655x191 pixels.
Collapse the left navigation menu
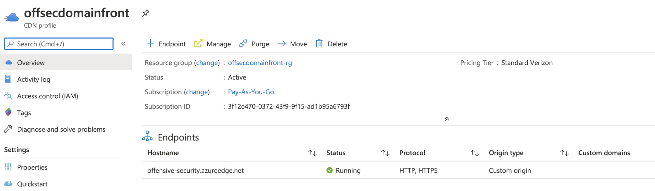(123, 44)
